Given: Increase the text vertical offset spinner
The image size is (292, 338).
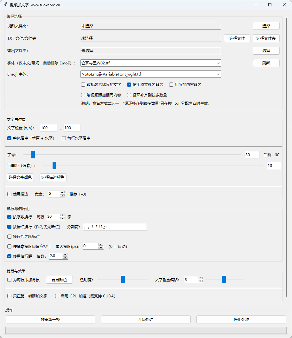Looking at the screenshot, I should (200, 278).
